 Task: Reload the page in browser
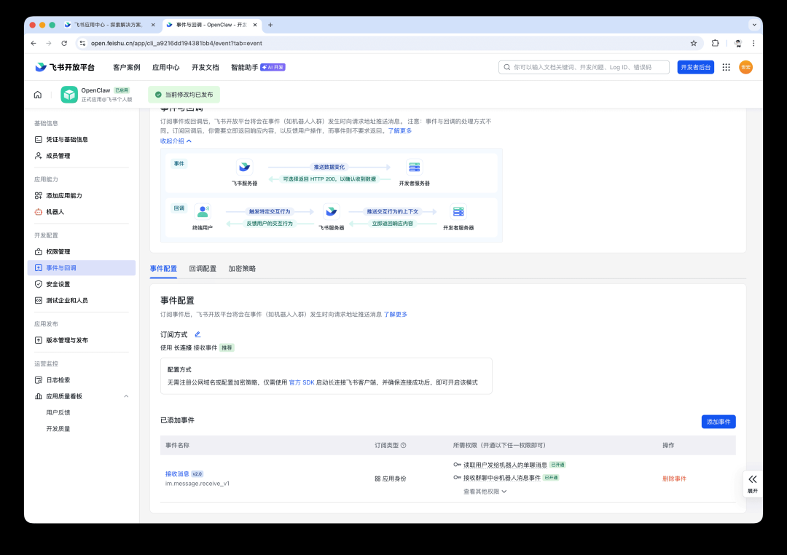click(64, 43)
